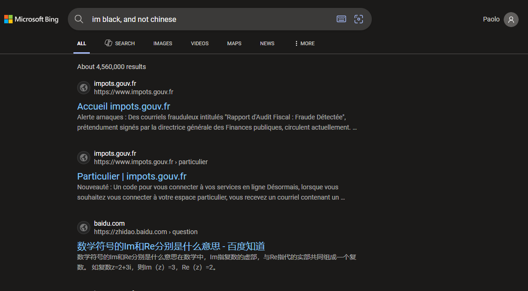This screenshot has height=291, width=528.
Task: Expand the particulier breadcrumb under impots.gouv.fr
Action: tap(193, 162)
